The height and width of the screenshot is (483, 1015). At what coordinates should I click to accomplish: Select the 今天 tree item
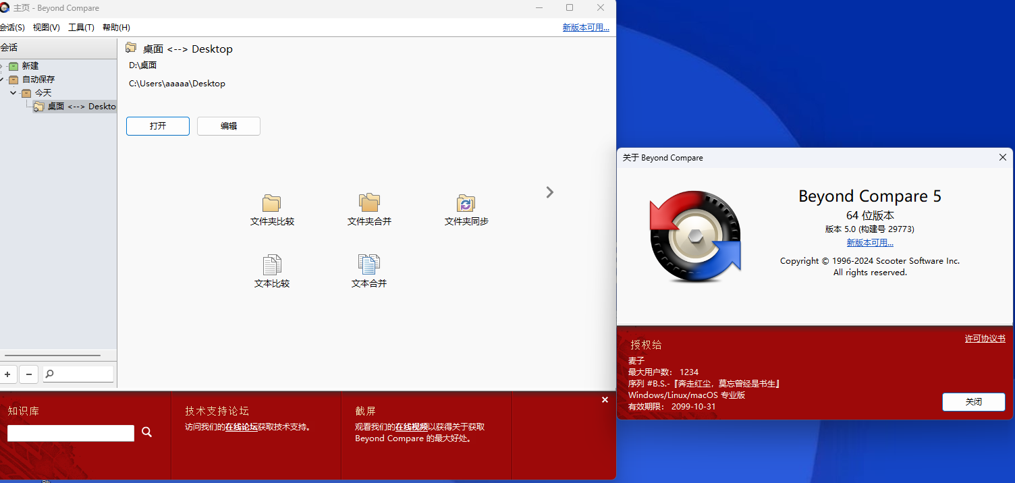coord(43,93)
